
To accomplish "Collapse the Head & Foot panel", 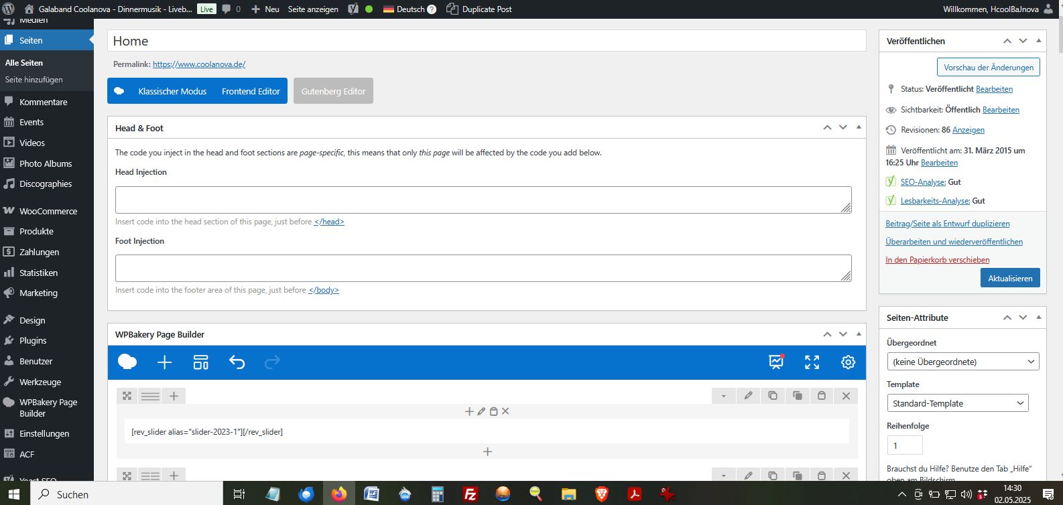I will pyautogui.click(x=859, y=127).
